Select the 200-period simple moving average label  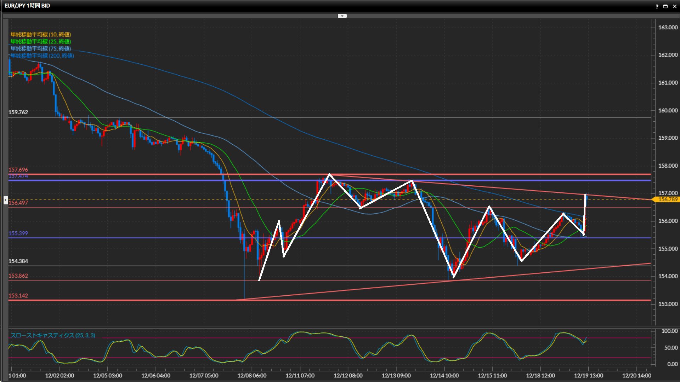tap(42, 56)
